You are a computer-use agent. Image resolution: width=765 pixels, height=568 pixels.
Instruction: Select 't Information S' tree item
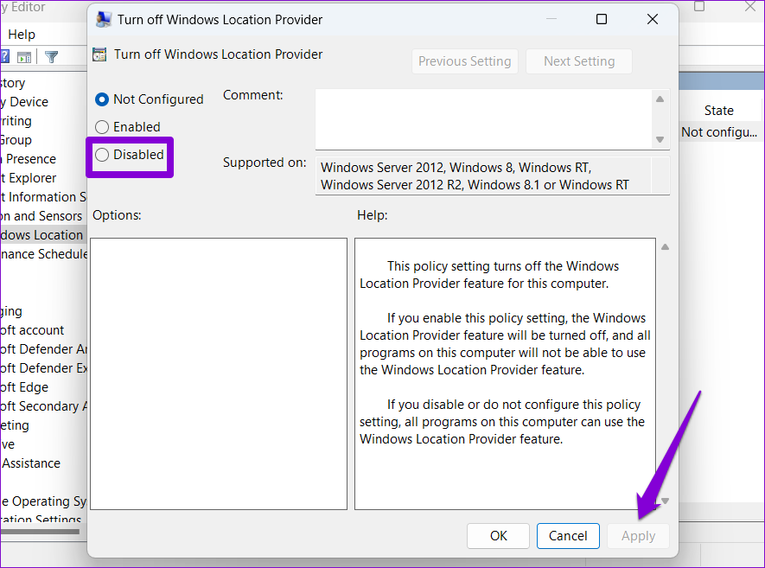click(43, 197)
